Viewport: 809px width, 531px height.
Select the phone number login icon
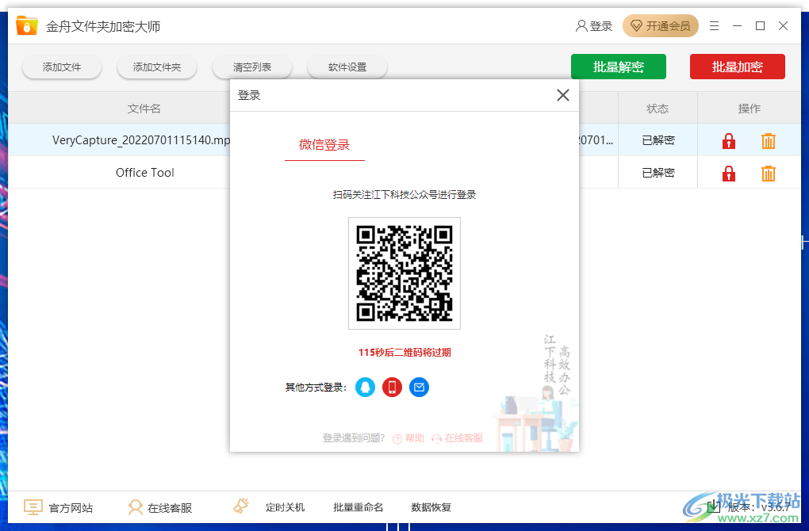click(x=392, y=387)
